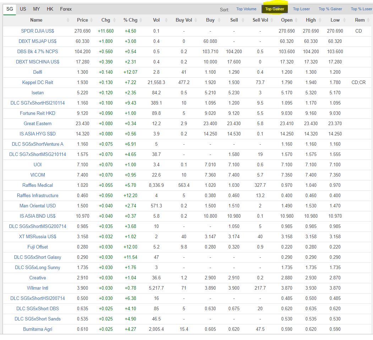Sort list by Top % Loser
Screen dimensions: 373x340
(x=362, y=9)
